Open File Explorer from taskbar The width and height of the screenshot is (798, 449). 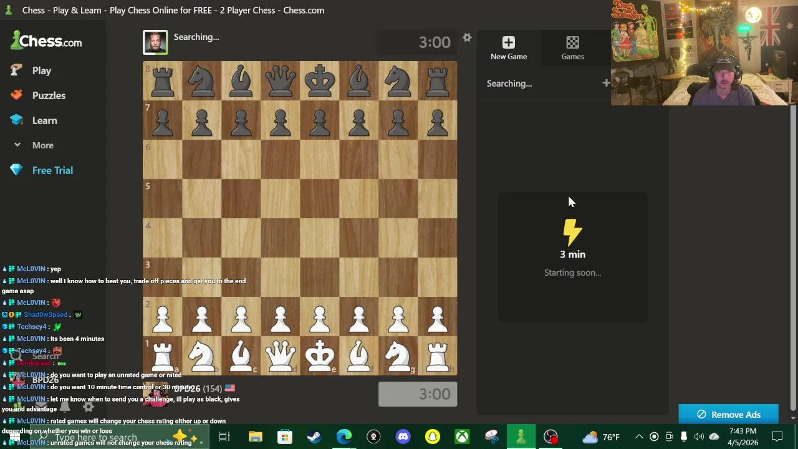pos(255,437)
